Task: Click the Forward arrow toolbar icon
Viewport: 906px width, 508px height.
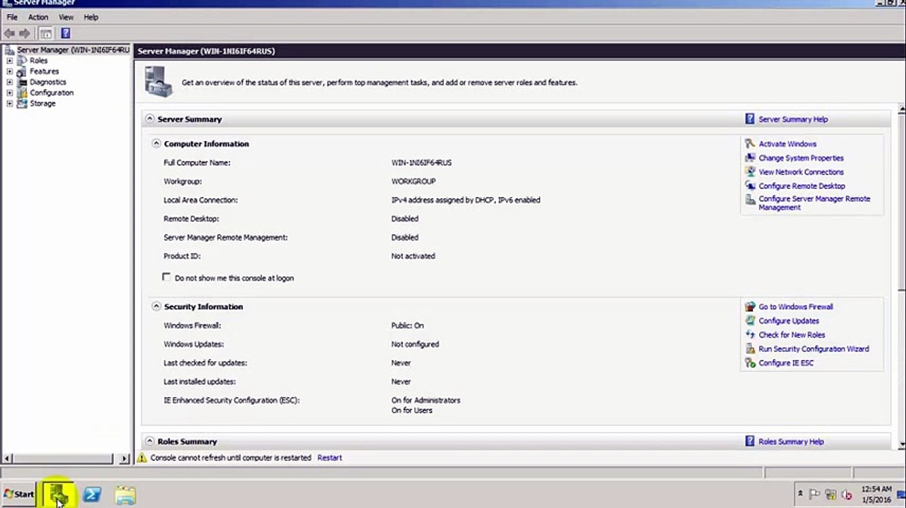Action: click(x=25, y=33)
